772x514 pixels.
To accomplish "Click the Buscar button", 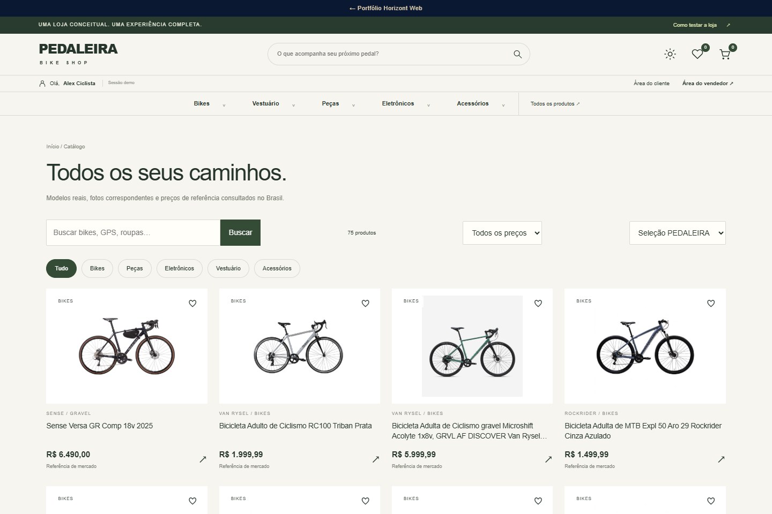I will click(240, 232).
